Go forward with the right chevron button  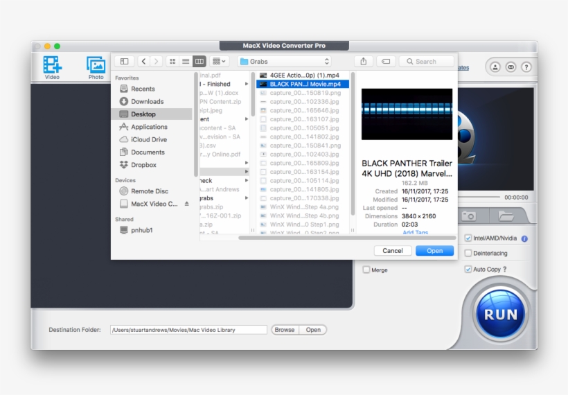tap(156, 61)
